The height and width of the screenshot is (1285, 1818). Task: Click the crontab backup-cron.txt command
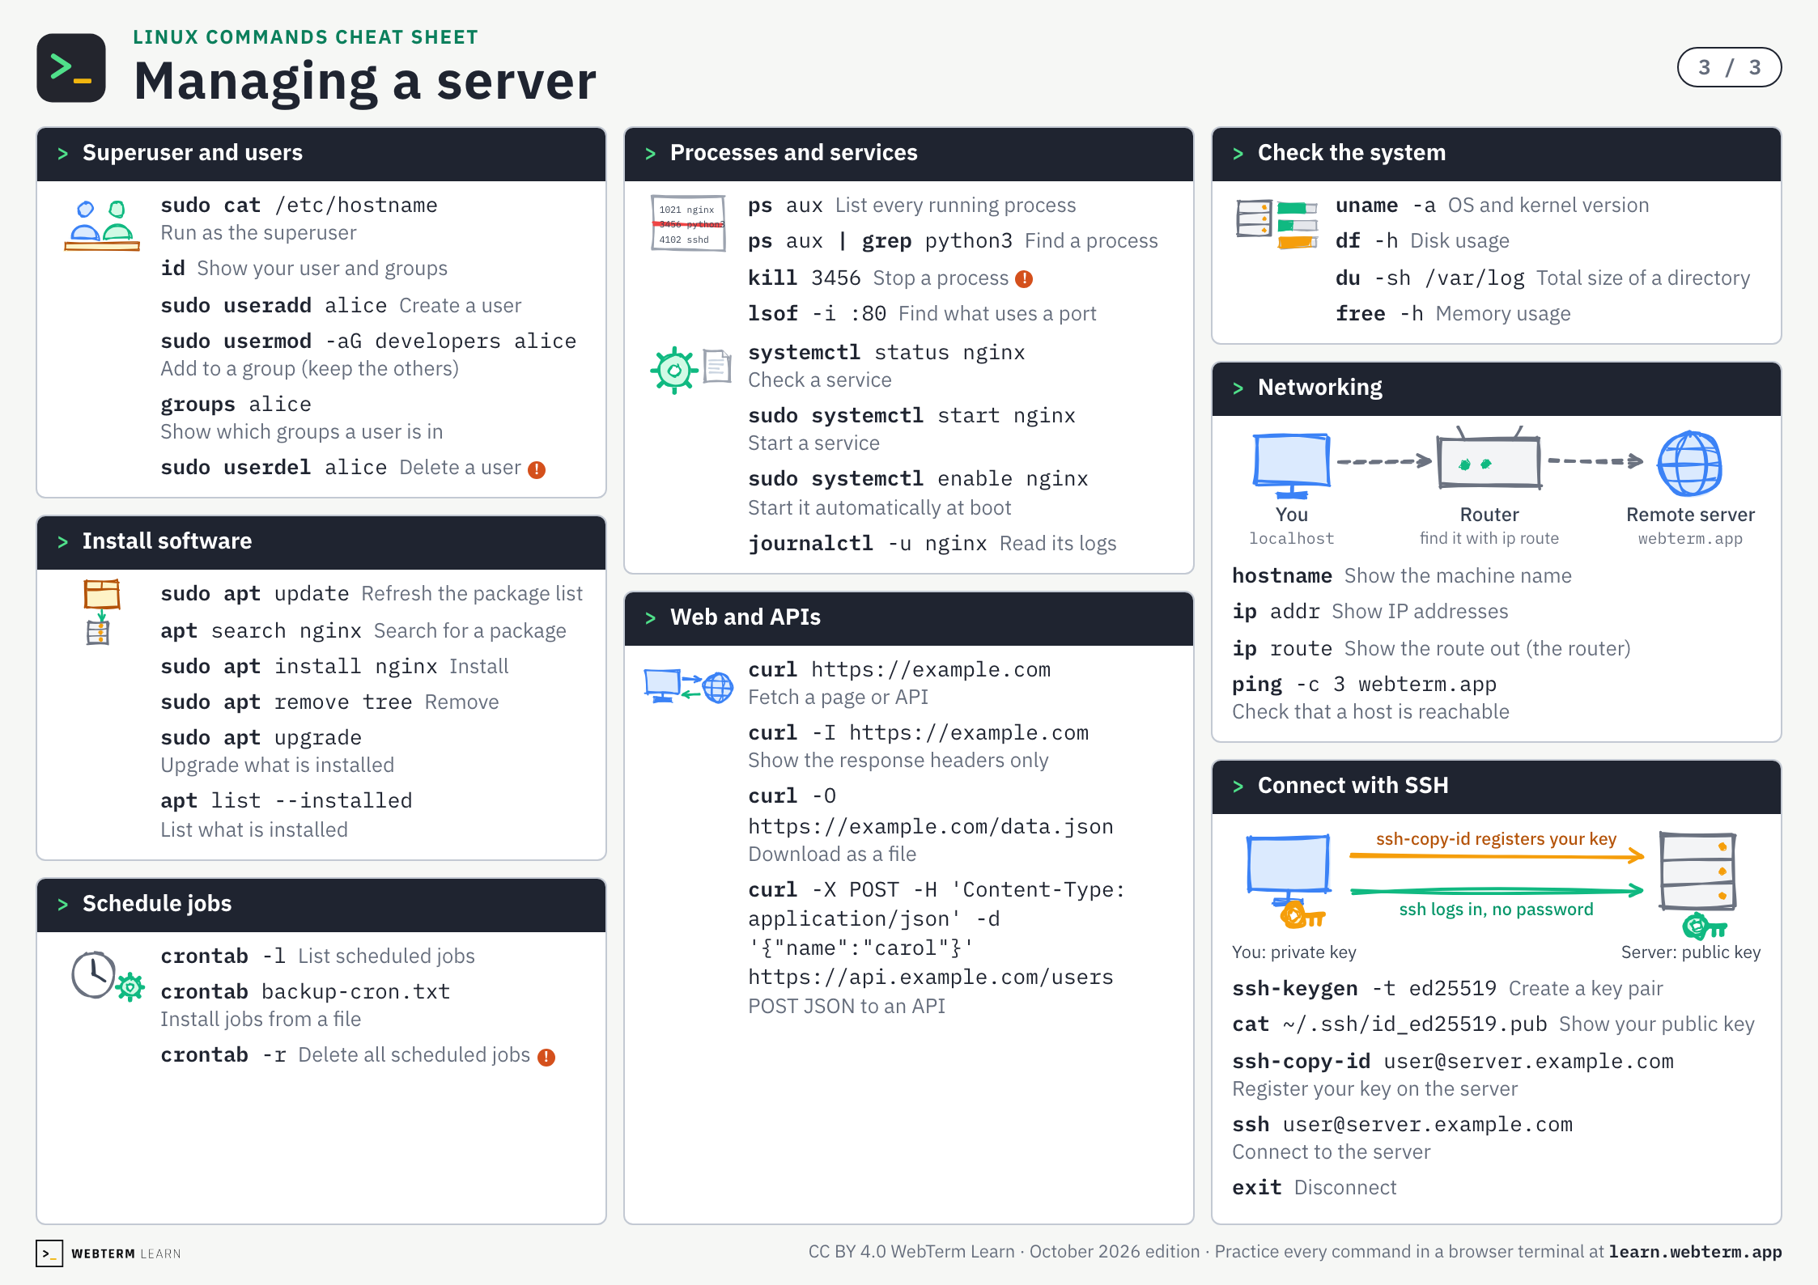[305, 992]
